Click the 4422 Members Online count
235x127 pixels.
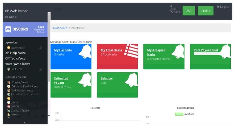[39, 29]
